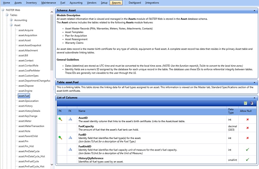Select asset.Pm_Hist table

click(26, 146)
